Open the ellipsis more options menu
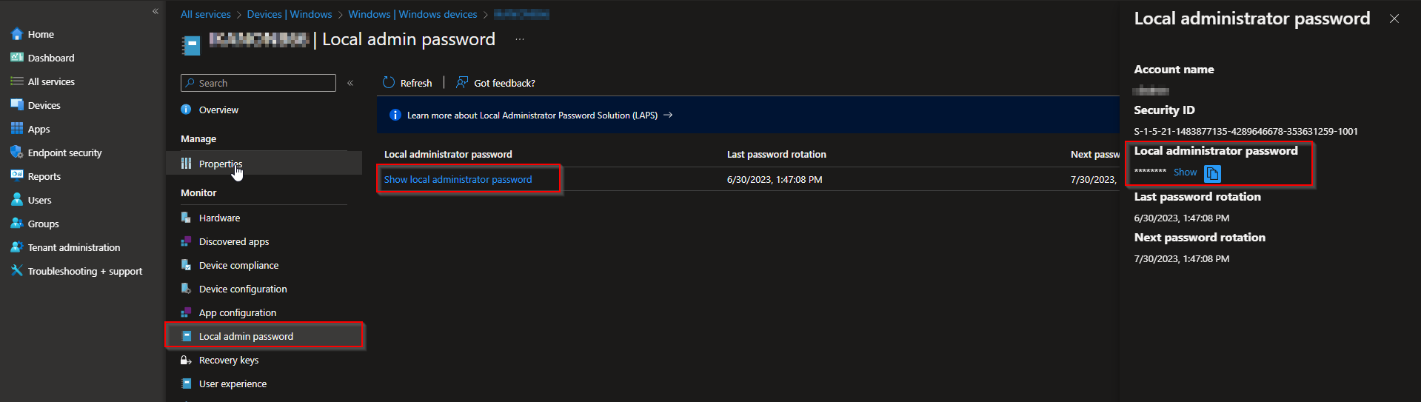 [x=520, y=39]
